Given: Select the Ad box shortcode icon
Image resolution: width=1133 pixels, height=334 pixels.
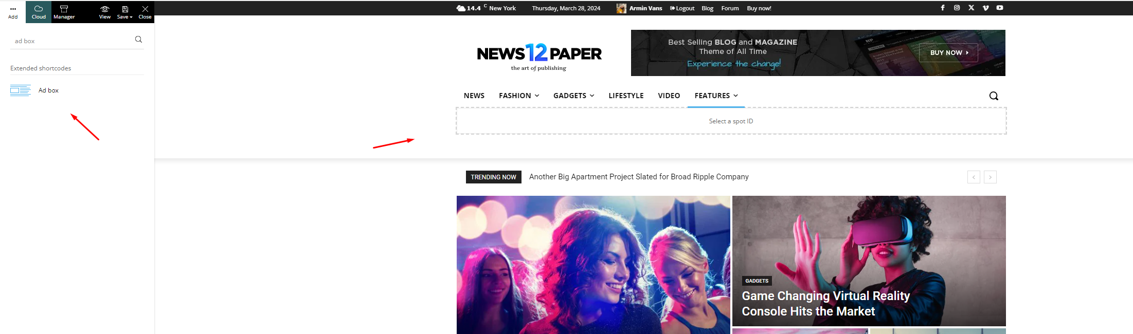Looking at the screenshot, I should (21, 90).
